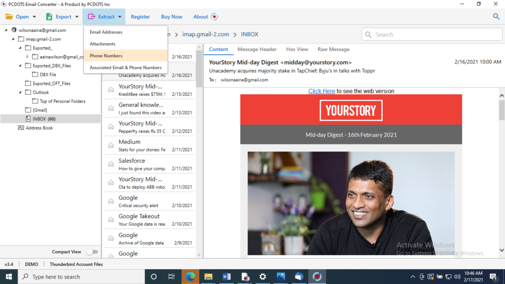The width and height of the screenshot is (505, 284).
Task: Click the volume speaker tray icon
Action: [x=457, y=277]
